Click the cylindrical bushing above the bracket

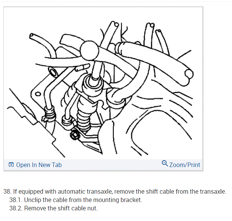(x=53, y=71)
